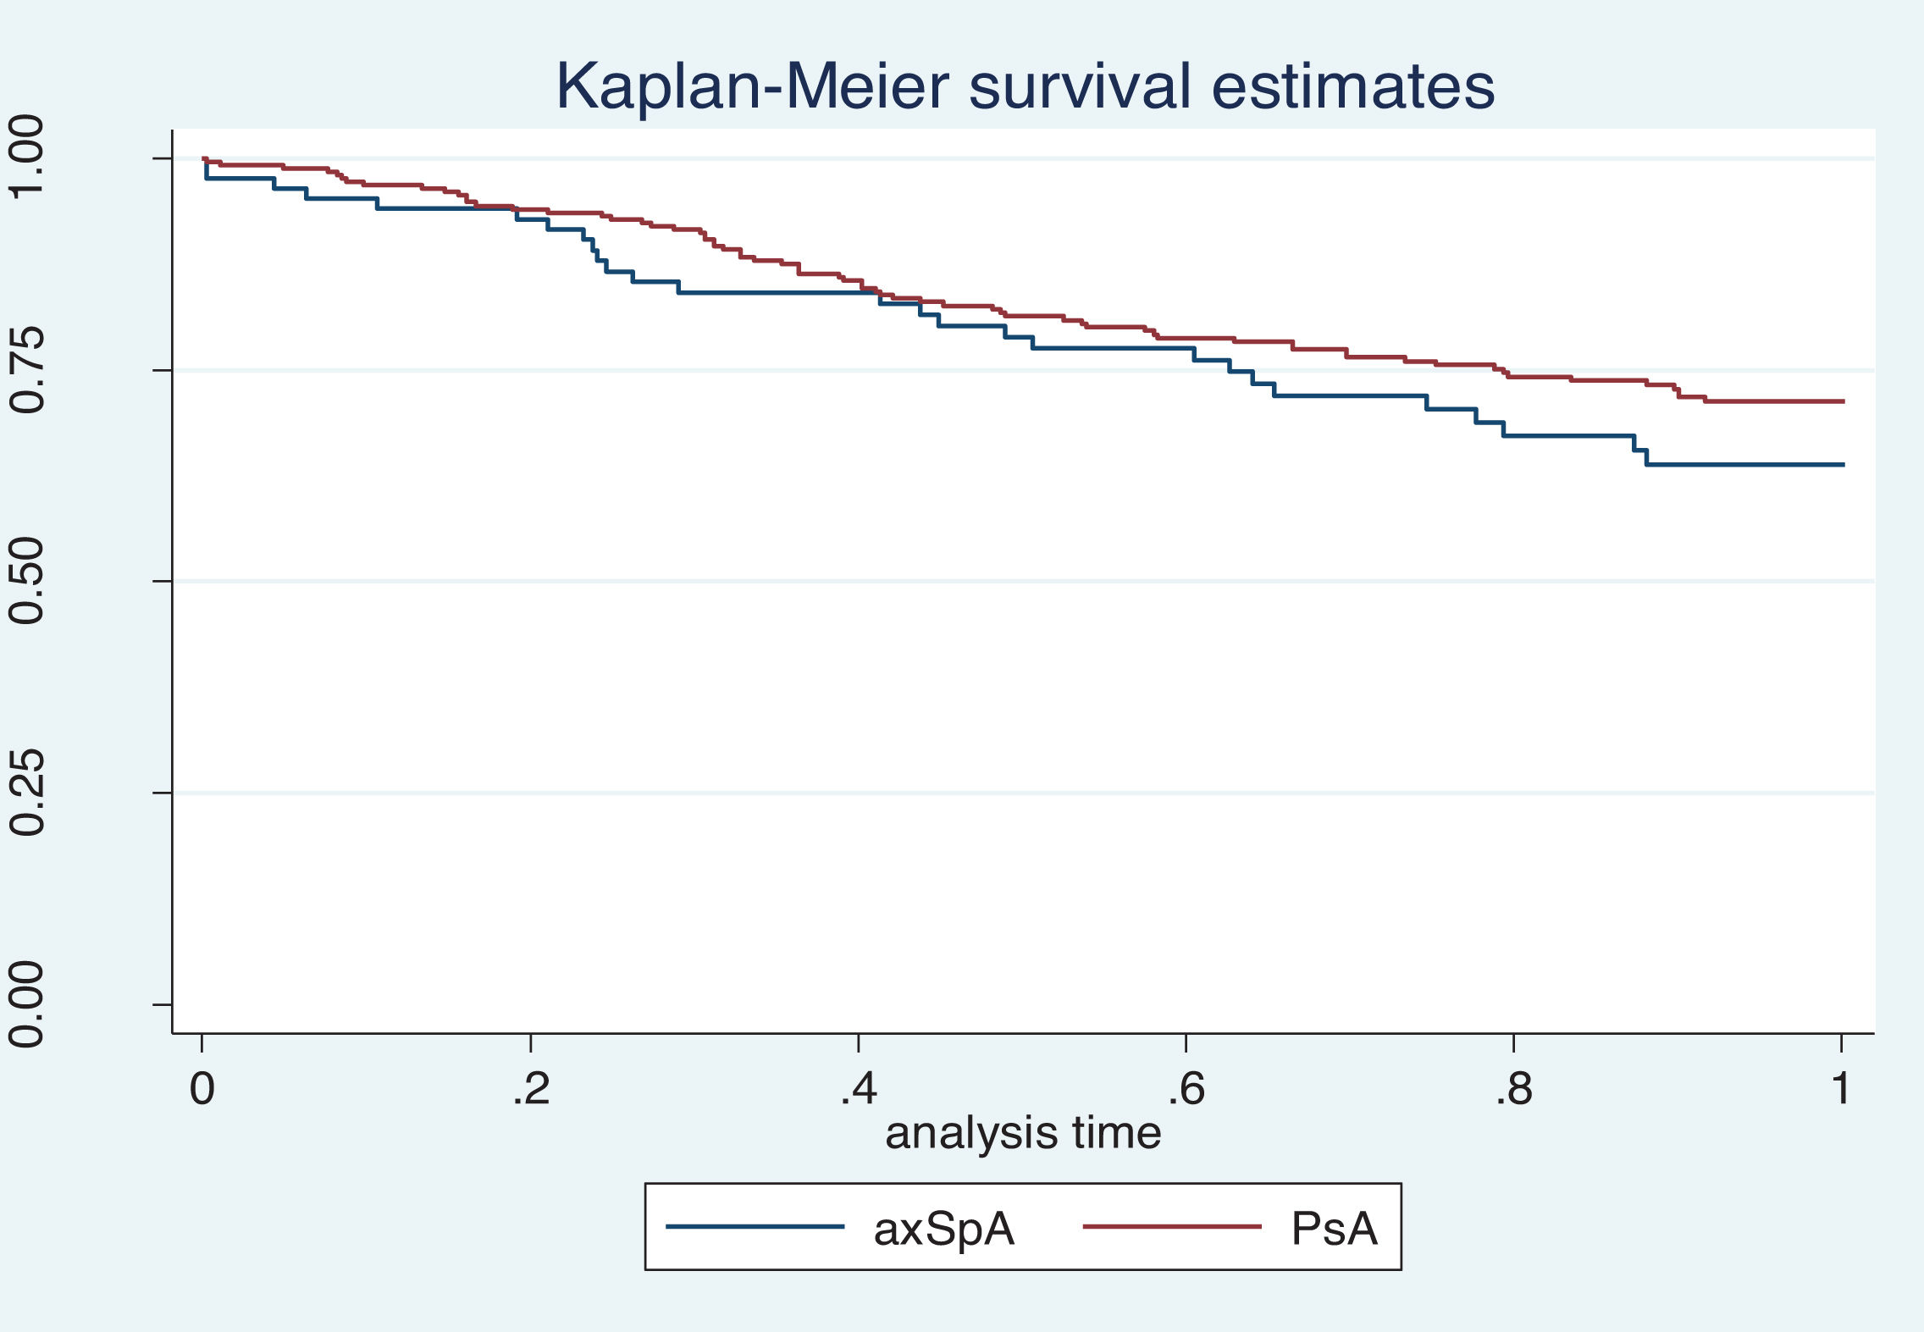Click the .8 x-axis tick label
This screenshot has height=1332, width=1924.
(1513, 1089)
